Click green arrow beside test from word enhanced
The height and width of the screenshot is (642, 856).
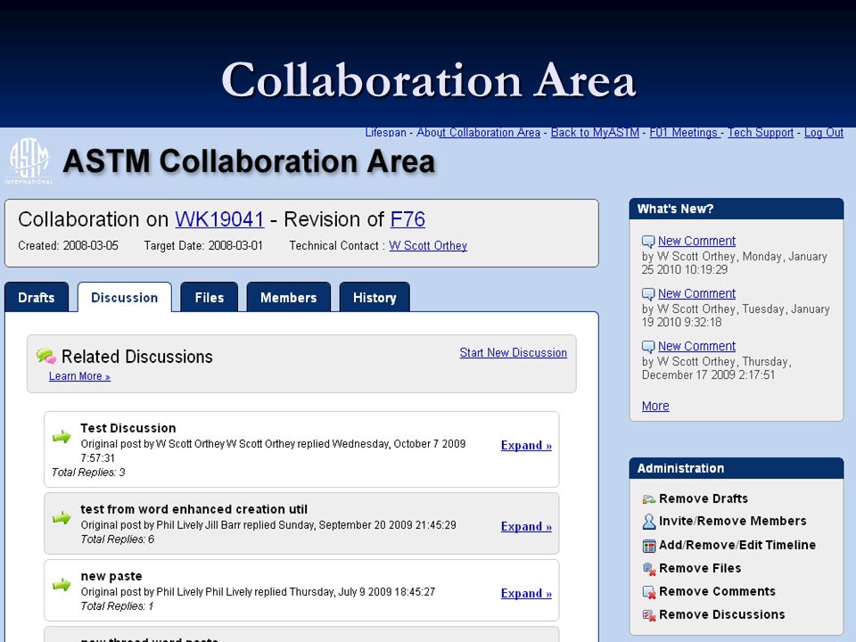62,517
